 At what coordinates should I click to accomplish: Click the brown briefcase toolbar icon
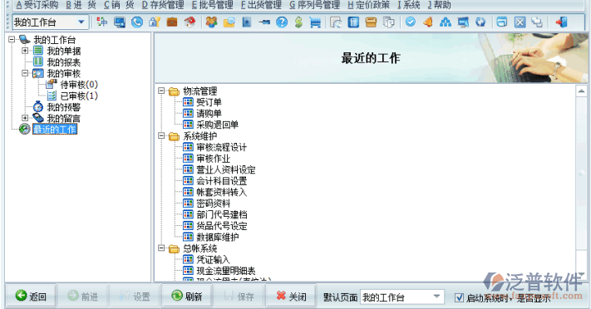pyautogui.click(x=172, y=22)
